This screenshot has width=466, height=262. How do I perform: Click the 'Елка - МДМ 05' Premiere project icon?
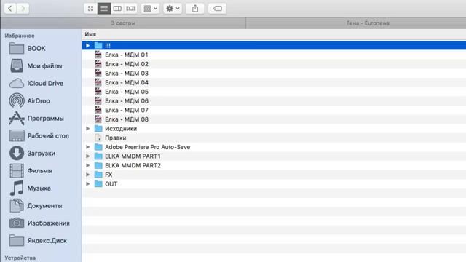click(98, 92)
